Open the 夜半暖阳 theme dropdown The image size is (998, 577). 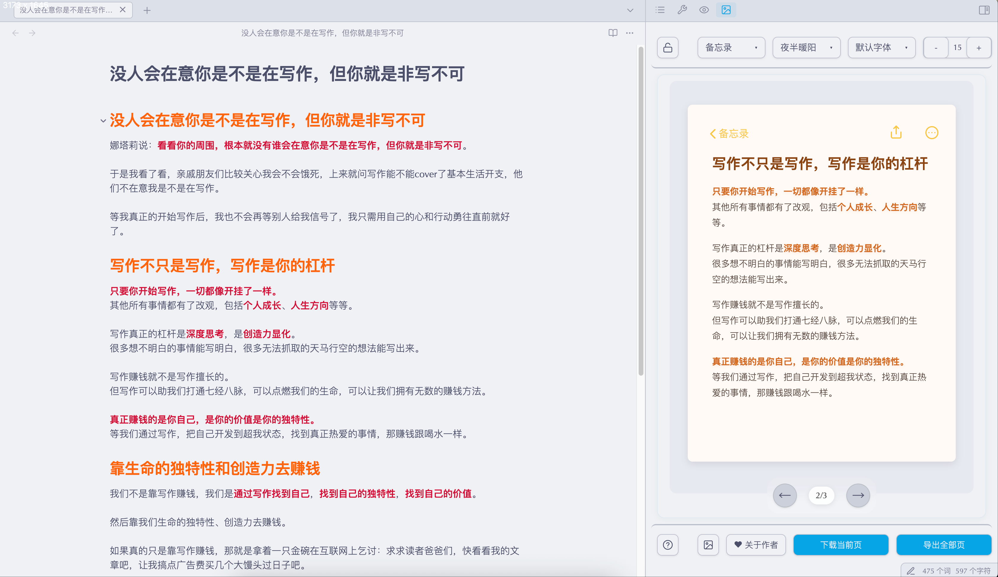point(806,48)
